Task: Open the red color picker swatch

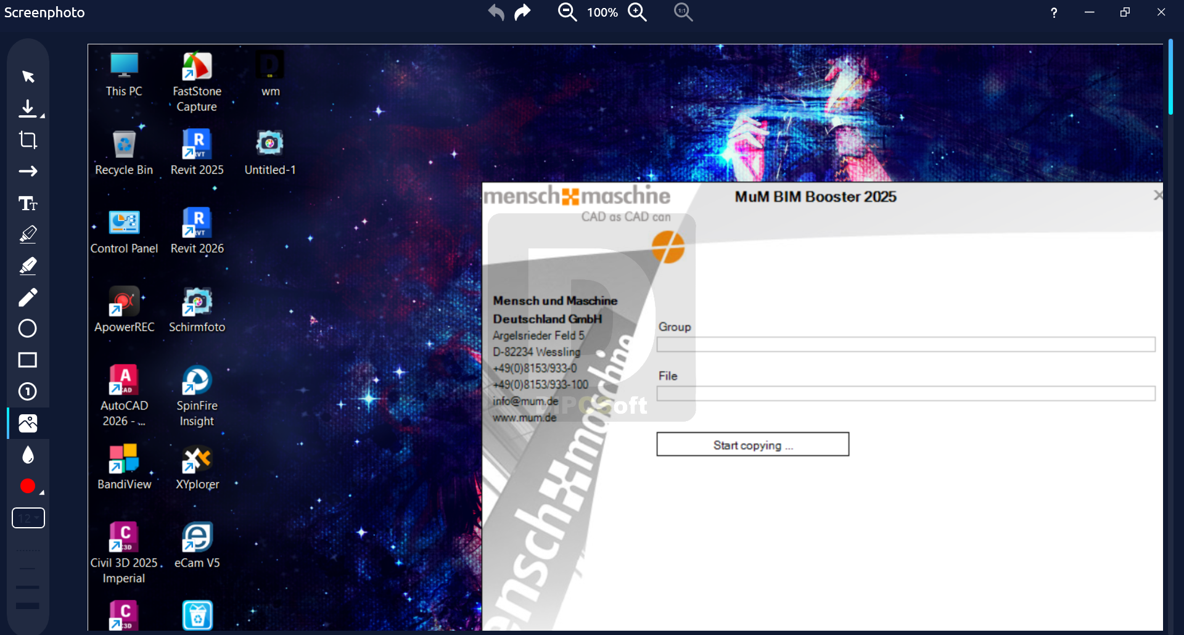Action: tap(28, 486)
